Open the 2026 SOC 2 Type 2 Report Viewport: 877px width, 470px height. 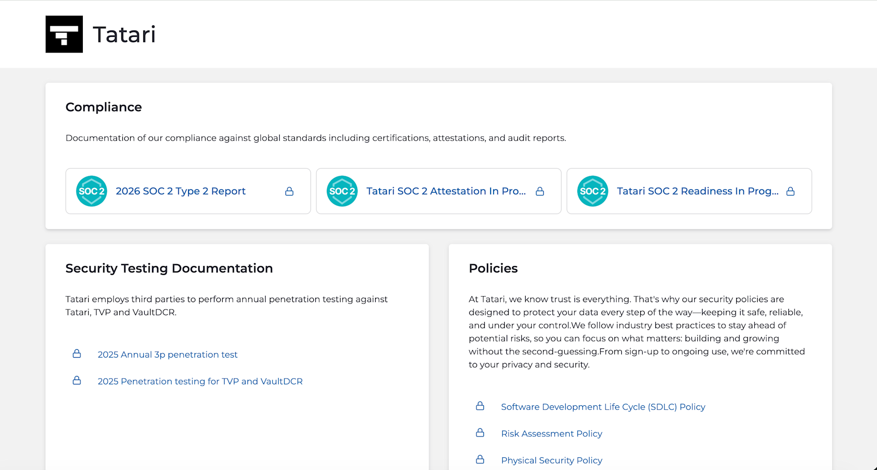click(181, 191)
